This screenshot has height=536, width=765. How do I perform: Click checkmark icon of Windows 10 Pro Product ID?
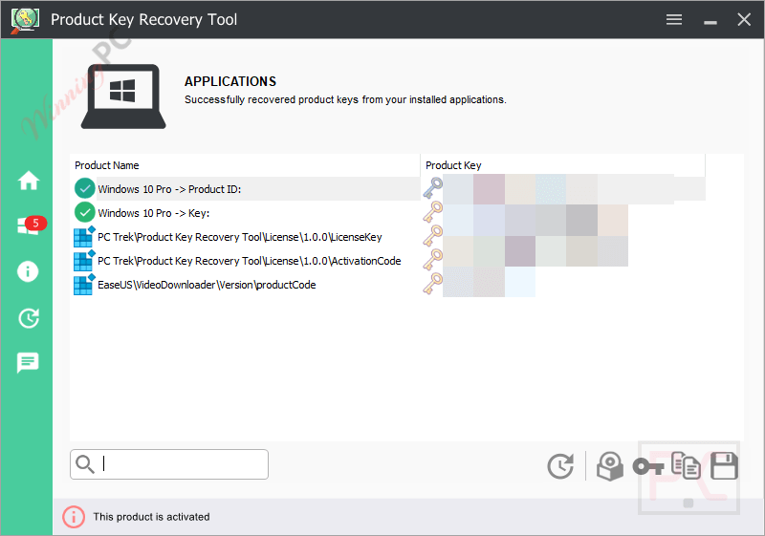84,188
